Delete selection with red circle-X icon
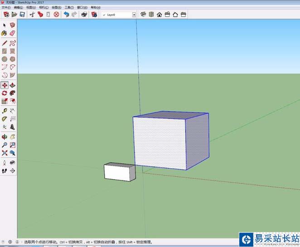 point(56,14)
